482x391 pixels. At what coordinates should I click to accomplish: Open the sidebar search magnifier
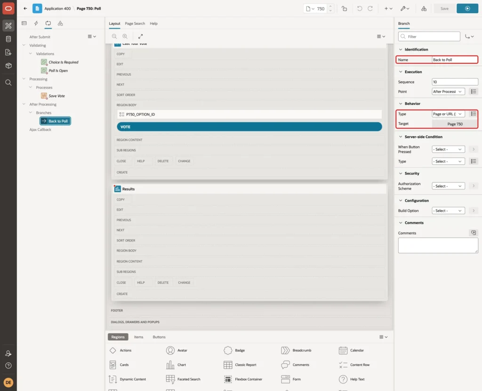8,83
